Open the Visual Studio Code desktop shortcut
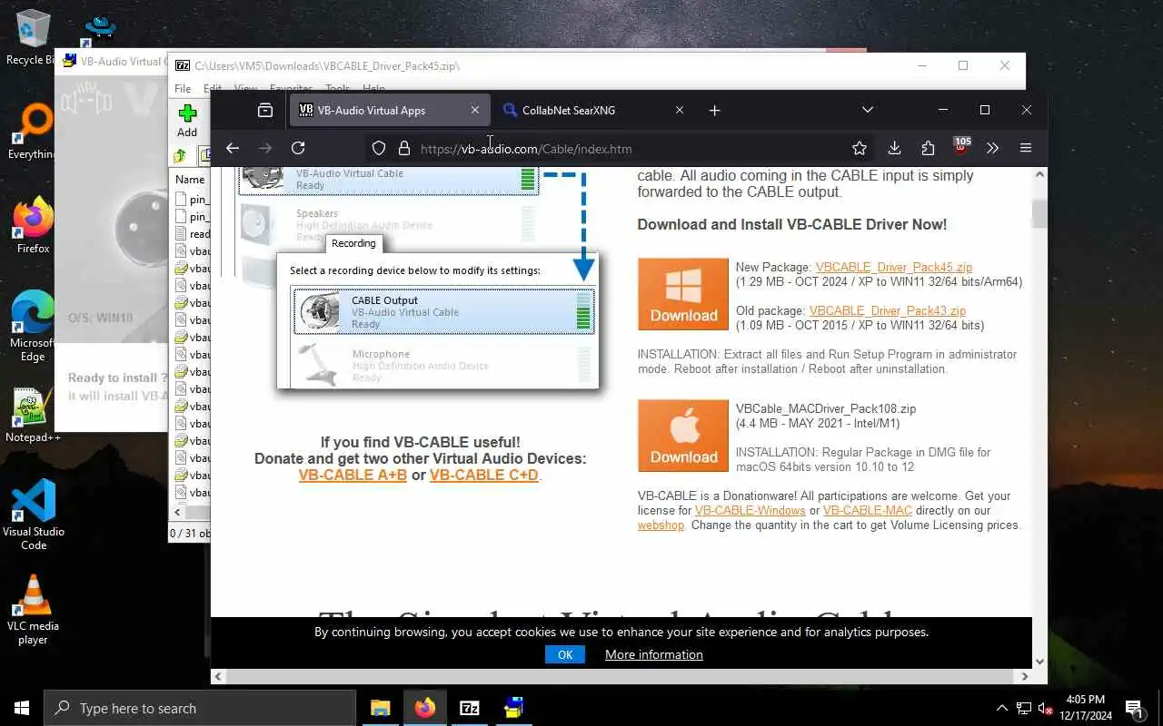The image size is (1163, 726). [33, 515]
